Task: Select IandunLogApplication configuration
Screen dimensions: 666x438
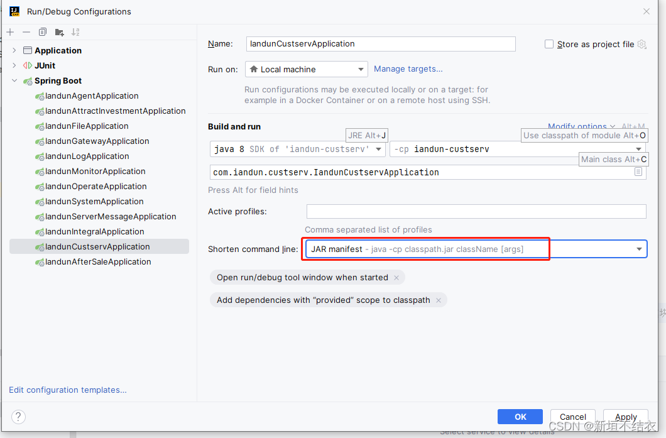Action: coord(87,156)
